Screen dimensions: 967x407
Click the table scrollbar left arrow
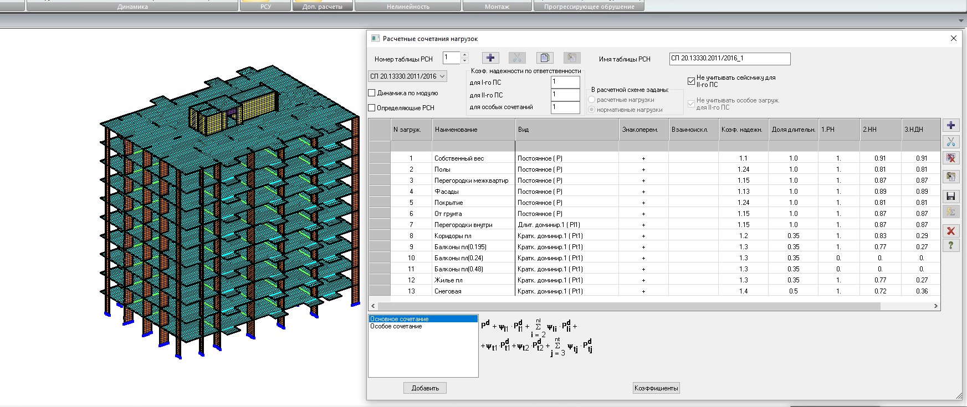373,306
